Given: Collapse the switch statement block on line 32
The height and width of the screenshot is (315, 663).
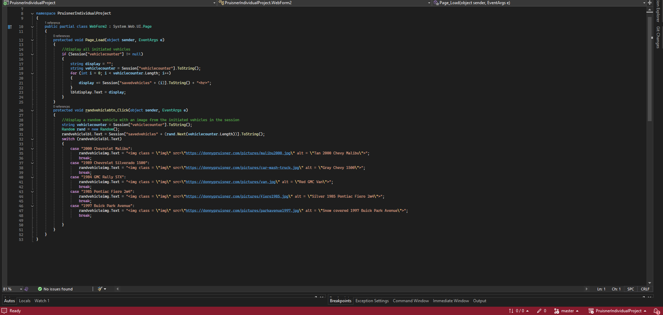Looking at the screenshot, I should point(32,139).
